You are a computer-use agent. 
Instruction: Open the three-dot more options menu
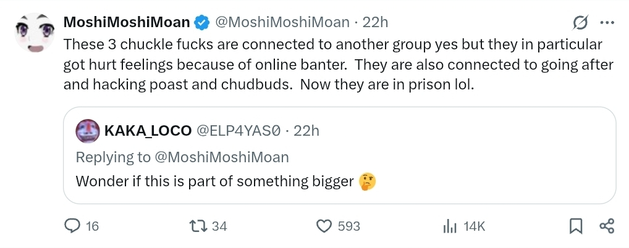pyautogui.click(x=607, y=23)
